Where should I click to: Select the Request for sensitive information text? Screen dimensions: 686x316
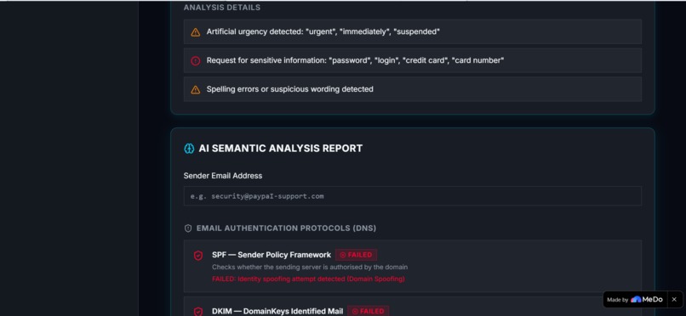[355, 60]
